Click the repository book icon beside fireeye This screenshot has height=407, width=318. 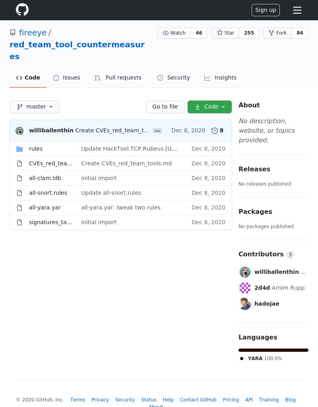pyautogui.click(x=13, y=33)
